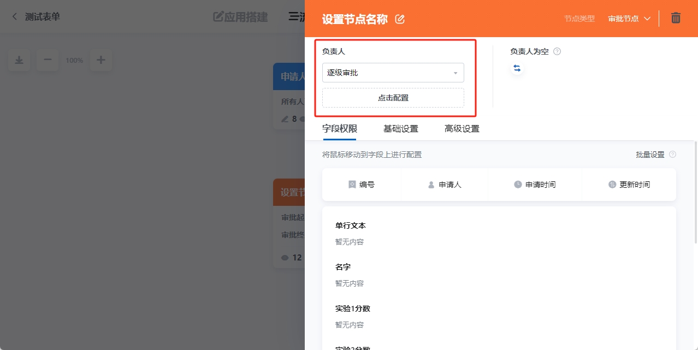Click the back arrow beside 测试表单

pyautogui.click(x=14, y=16)
